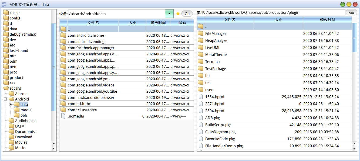Click tree panel scroll-down arrow
Viewport: 360px width, 161px height.
53,148
